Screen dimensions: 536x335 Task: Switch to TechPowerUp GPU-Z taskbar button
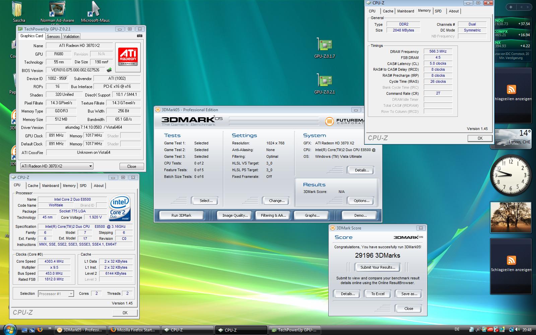click(294, 330)
